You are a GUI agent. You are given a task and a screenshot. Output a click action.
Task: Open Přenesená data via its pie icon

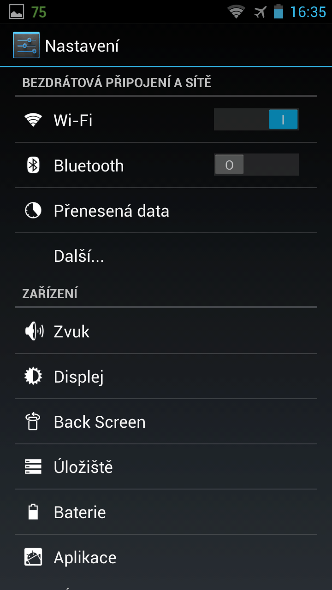[33, 211]
